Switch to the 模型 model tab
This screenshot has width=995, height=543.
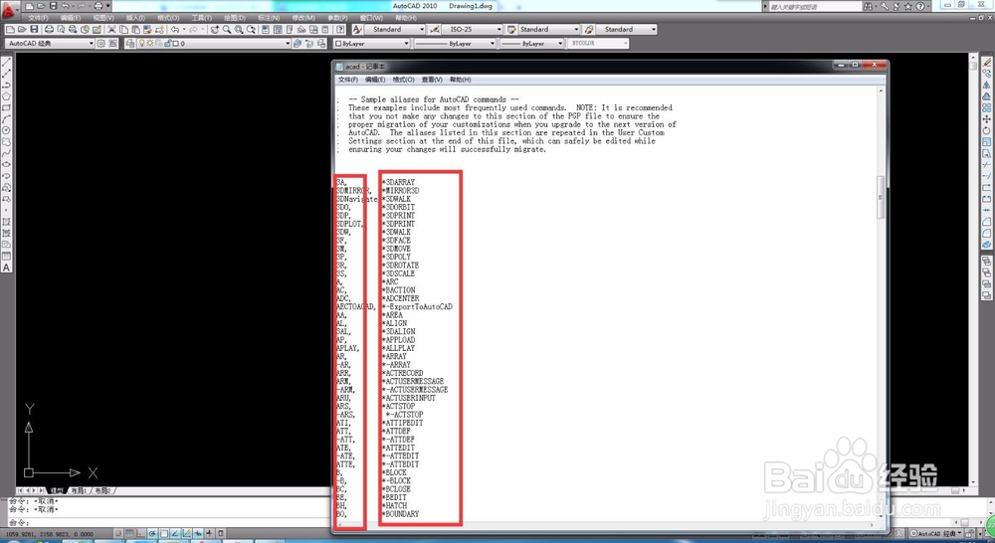[x=57, y=490]
